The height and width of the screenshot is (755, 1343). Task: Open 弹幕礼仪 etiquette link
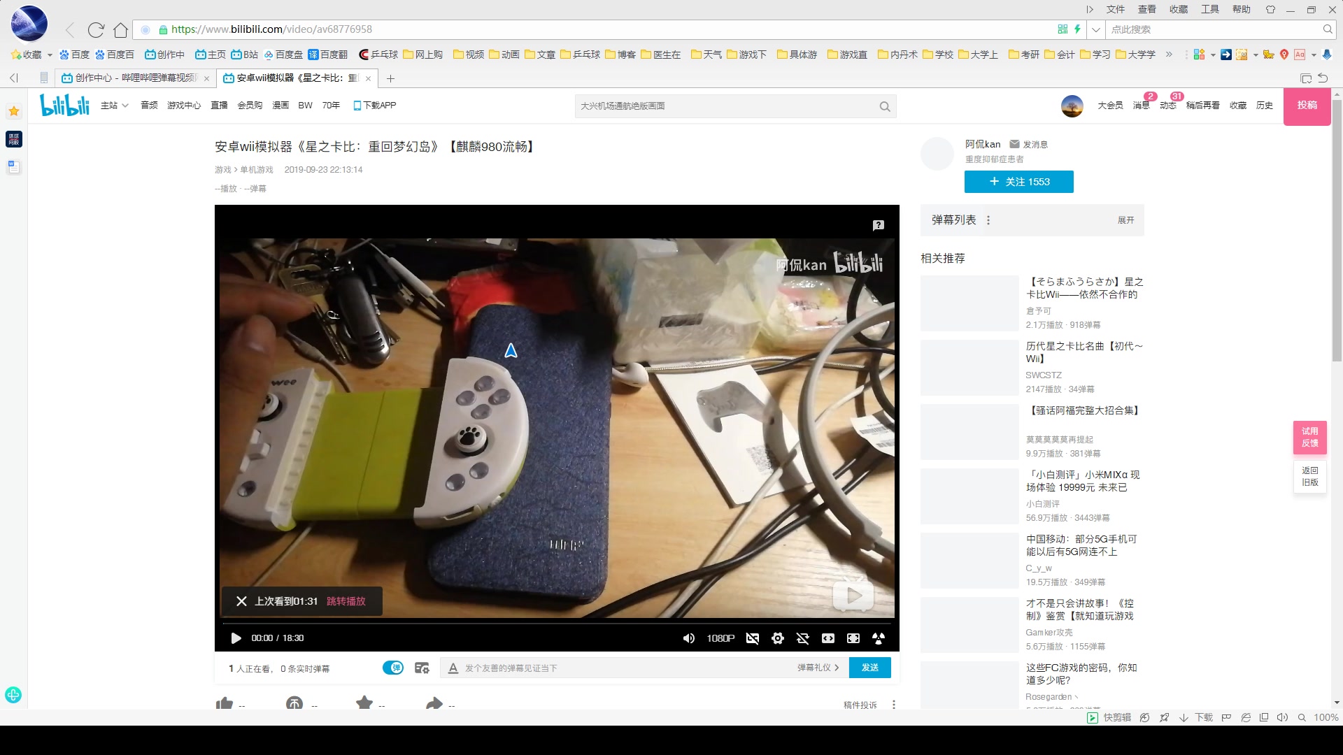(x=818, y=668)
